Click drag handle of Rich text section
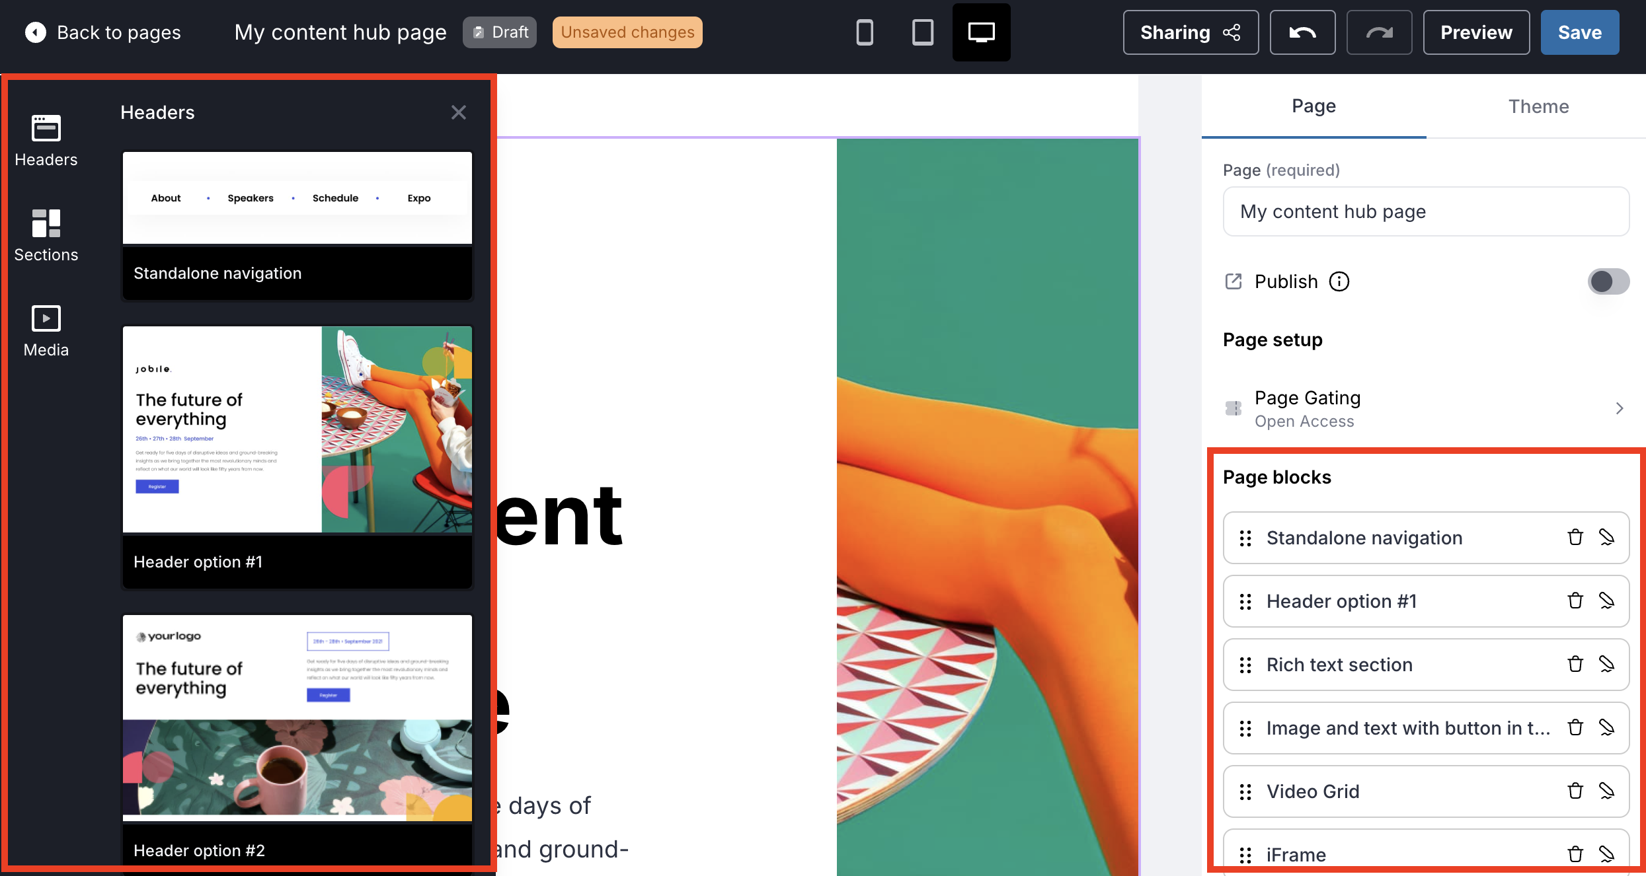 click(x=1245, y=665)
